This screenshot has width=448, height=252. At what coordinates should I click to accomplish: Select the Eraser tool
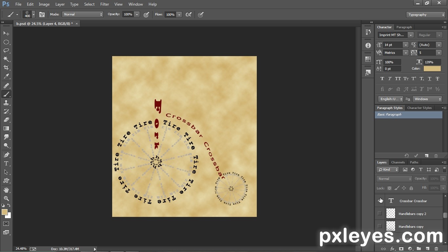tap(6, 120)
